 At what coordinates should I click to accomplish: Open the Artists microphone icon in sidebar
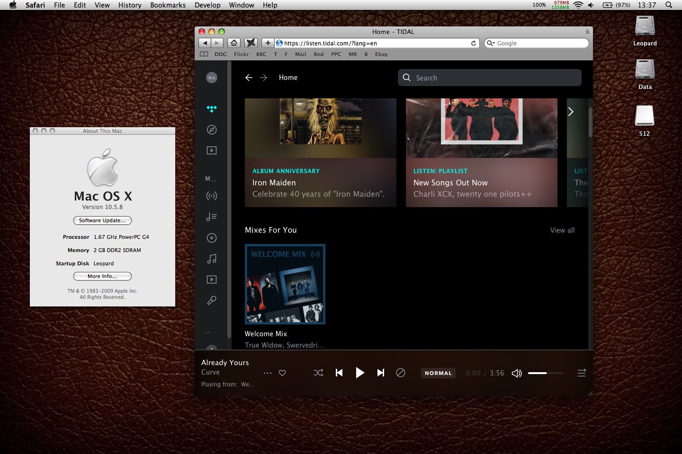point(212,300)
